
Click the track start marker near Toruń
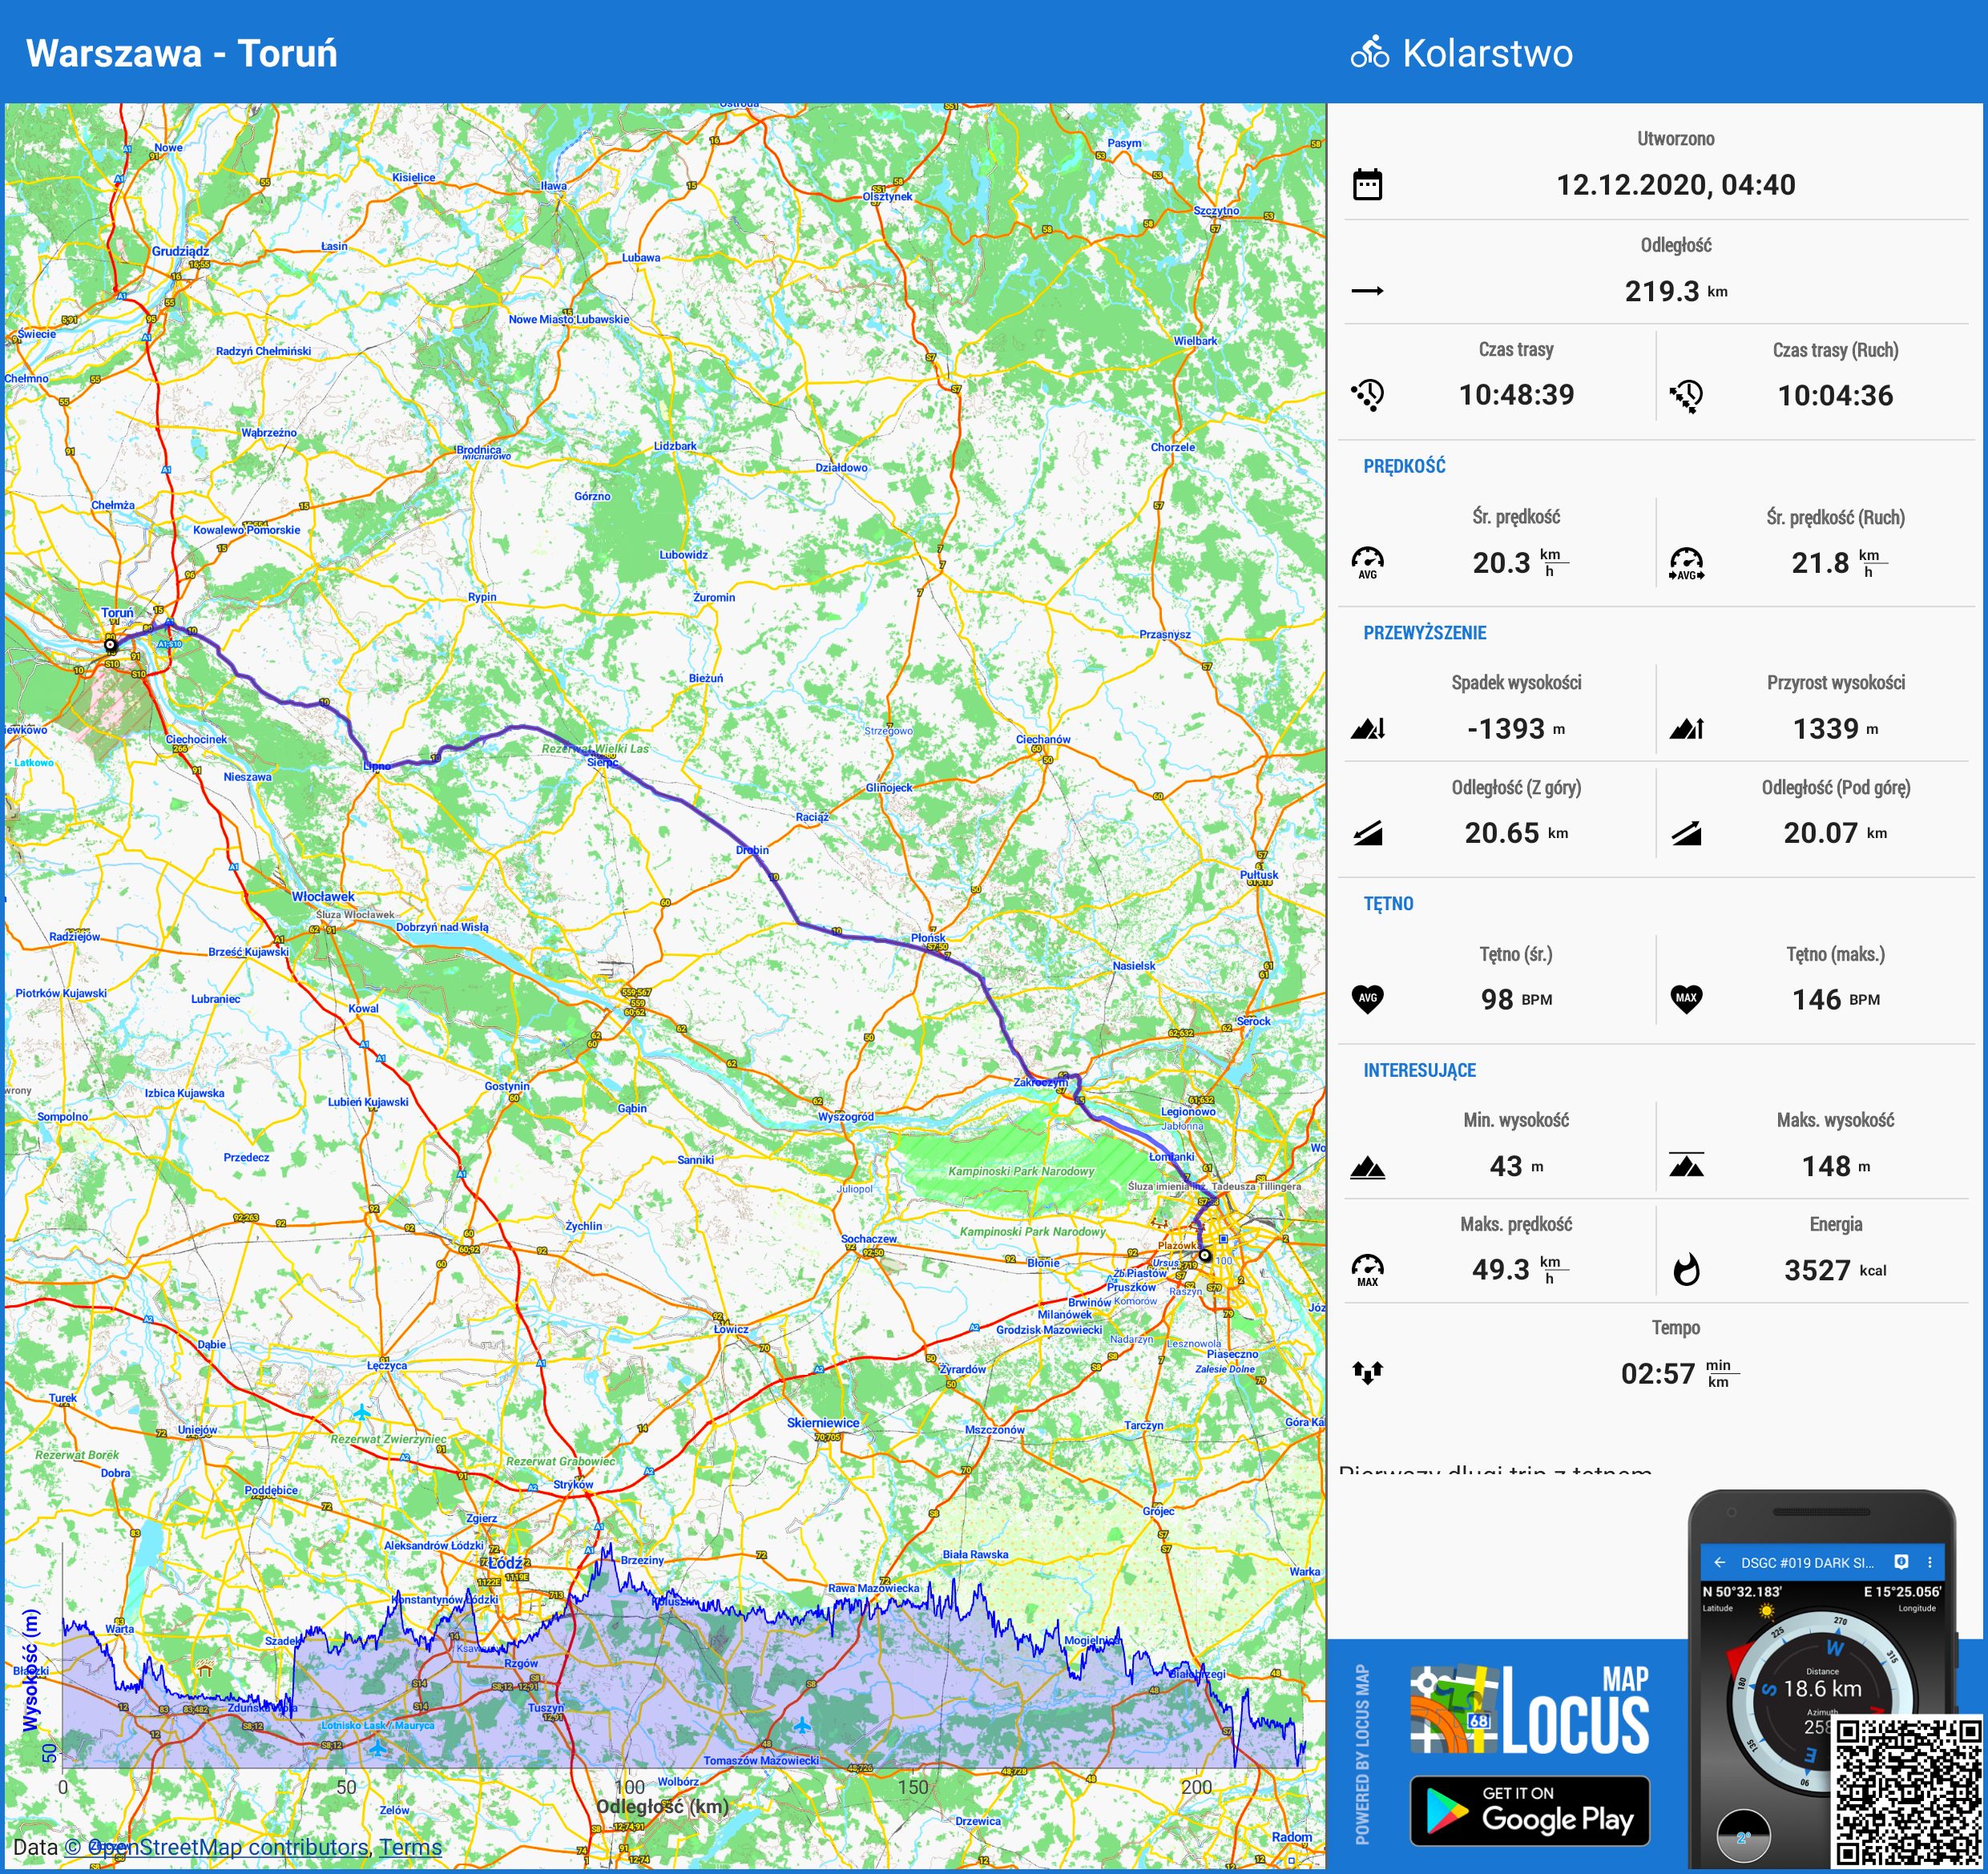111,646
